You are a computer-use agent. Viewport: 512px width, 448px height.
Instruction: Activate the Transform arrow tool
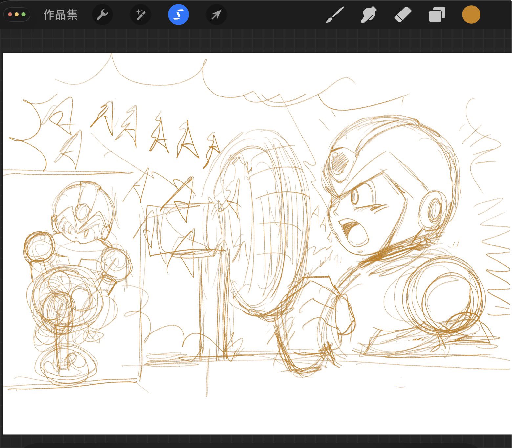[x=217, y=15]
